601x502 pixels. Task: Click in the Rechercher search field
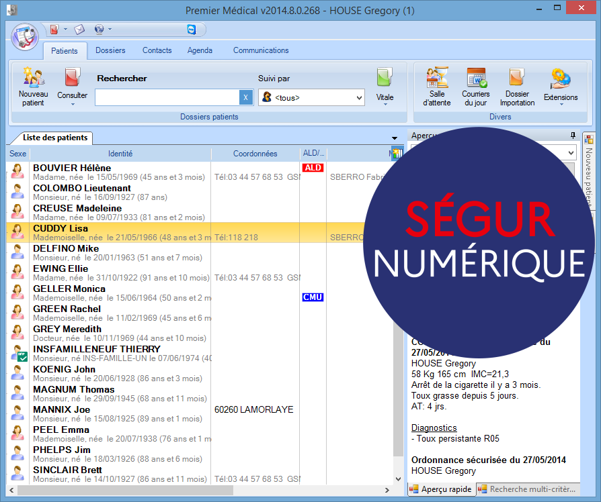167,97
